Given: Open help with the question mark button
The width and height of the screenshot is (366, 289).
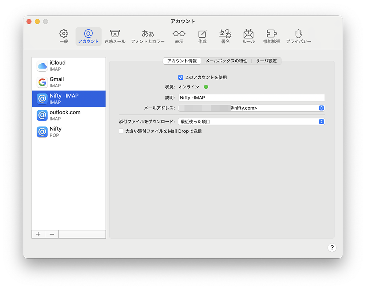Looking at the screenshot, I should pyautogui.click(x=332, y=248).
